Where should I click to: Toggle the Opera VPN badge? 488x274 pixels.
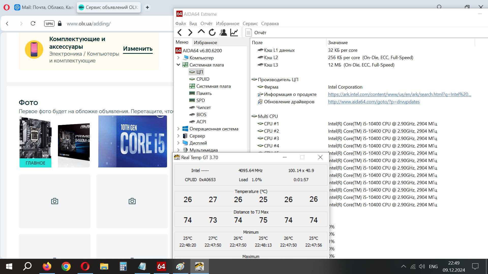point(49,24)
